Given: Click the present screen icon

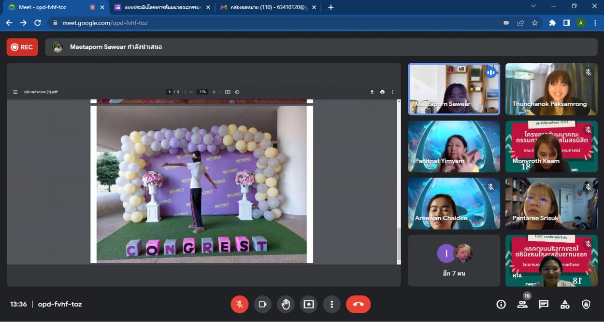Looking at the screenshot, I should (x=309, y=304).
